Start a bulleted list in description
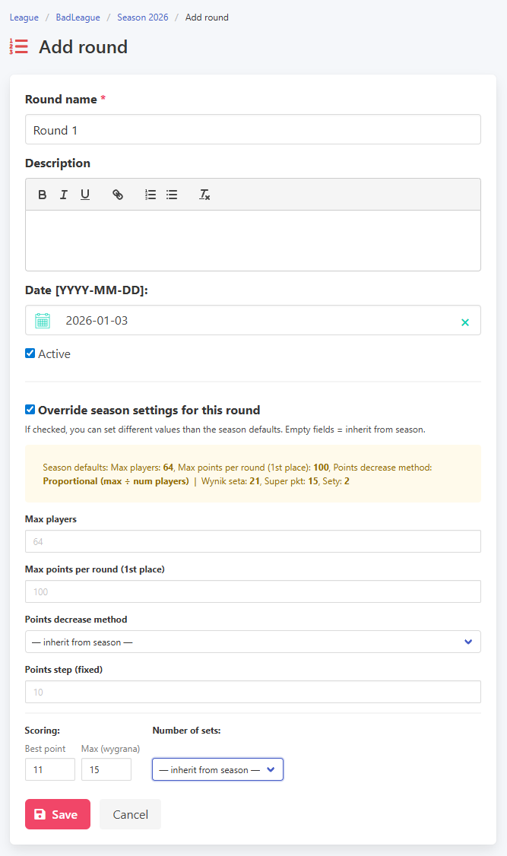This screenshot has width=507, height=856. (172, 195)
